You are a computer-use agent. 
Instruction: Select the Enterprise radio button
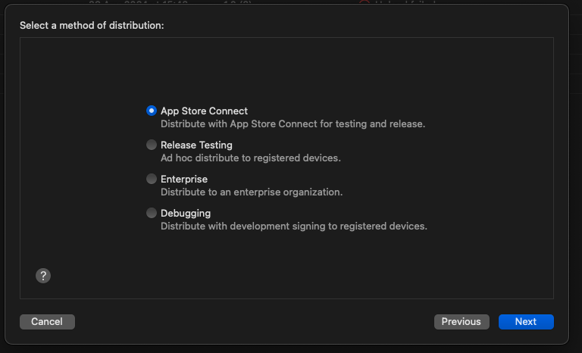pos(152,179)
